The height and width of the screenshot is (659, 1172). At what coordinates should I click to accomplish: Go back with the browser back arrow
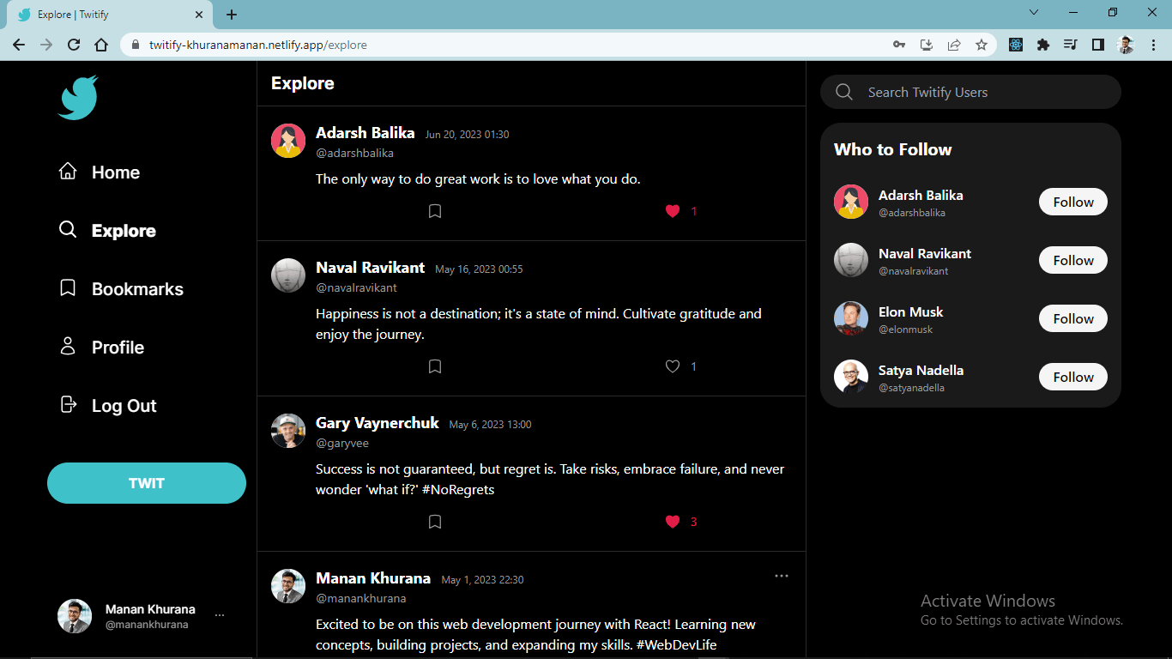coord(19,45)
